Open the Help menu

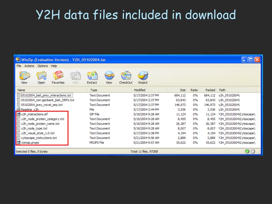pos(54,66)
